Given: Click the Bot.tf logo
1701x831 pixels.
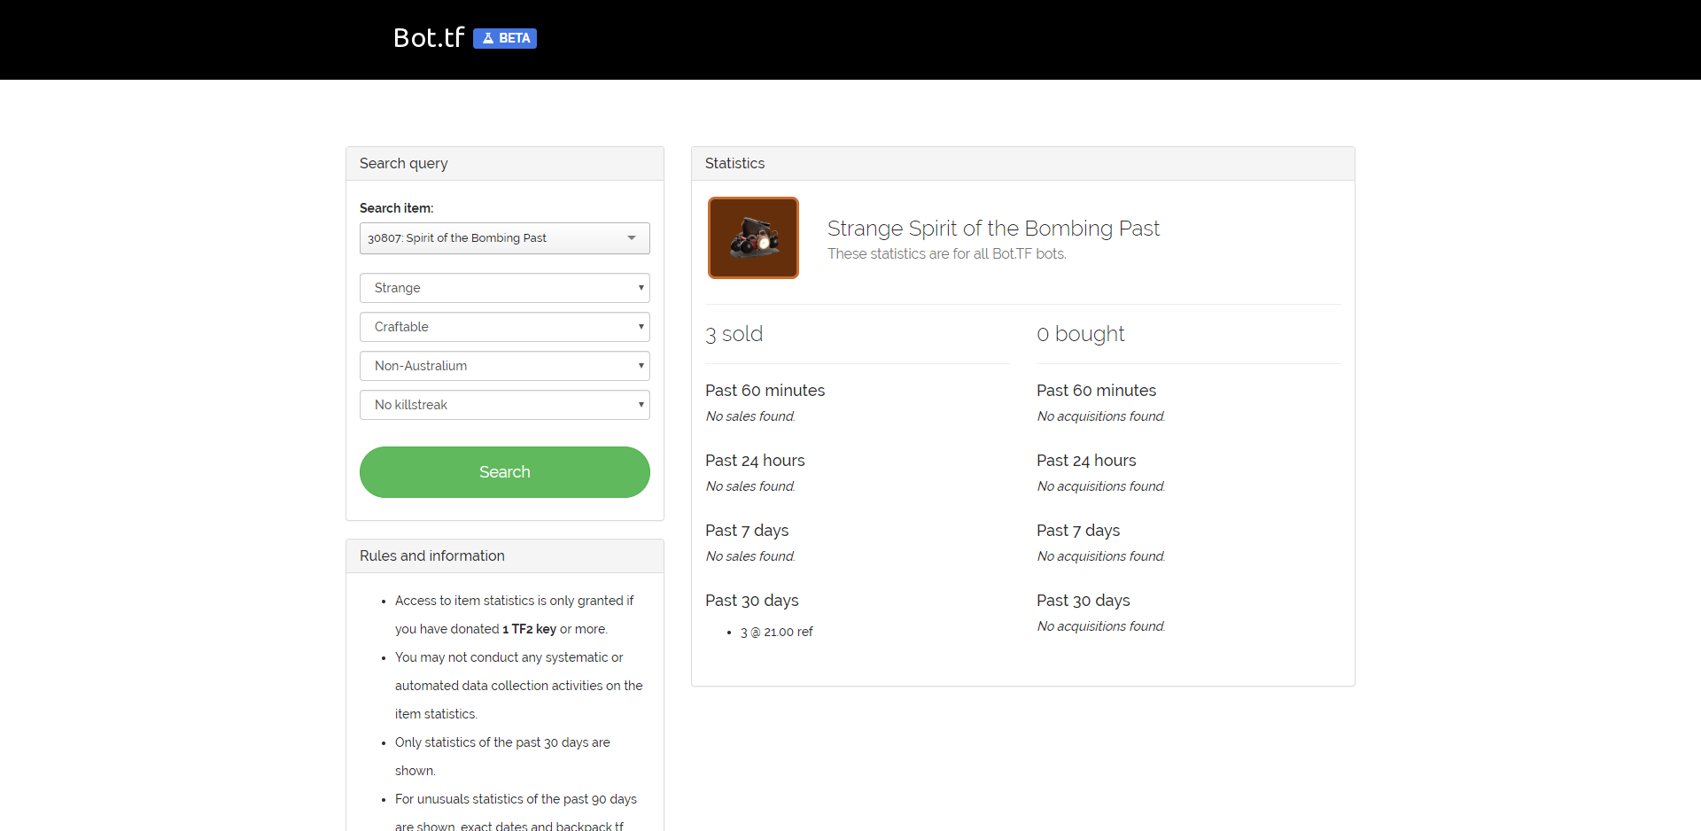Looking at the screenshot, I should tap(429, 38).
